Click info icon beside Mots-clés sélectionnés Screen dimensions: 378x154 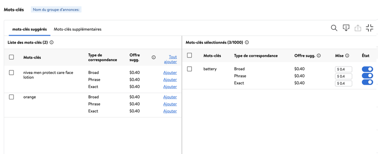point(247,42)
